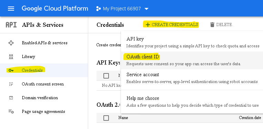Open the project selector My Project 66907
Image resolution: width=263 pixels, height=129 pixels.
(122, 9)
